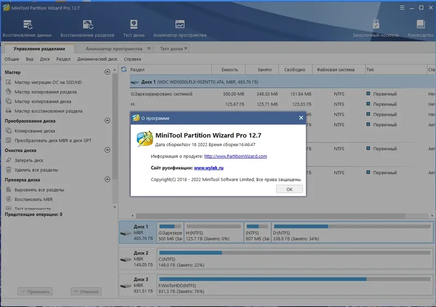Viewport: 436px width, 307px height.
Task: Open the Data Recovery tool icon (Восстановление данных)
Action: (27, 28)
